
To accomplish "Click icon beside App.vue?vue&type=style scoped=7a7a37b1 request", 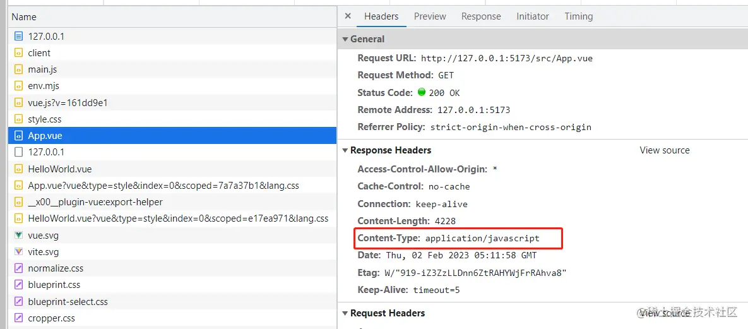I will tap(18, 185).
